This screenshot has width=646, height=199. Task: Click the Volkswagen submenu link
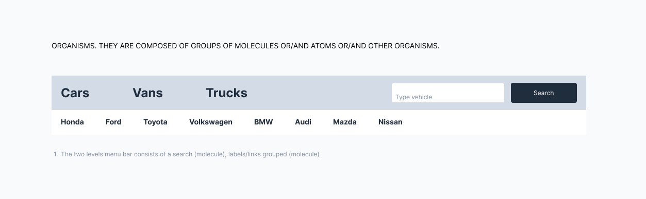(211, 122)
